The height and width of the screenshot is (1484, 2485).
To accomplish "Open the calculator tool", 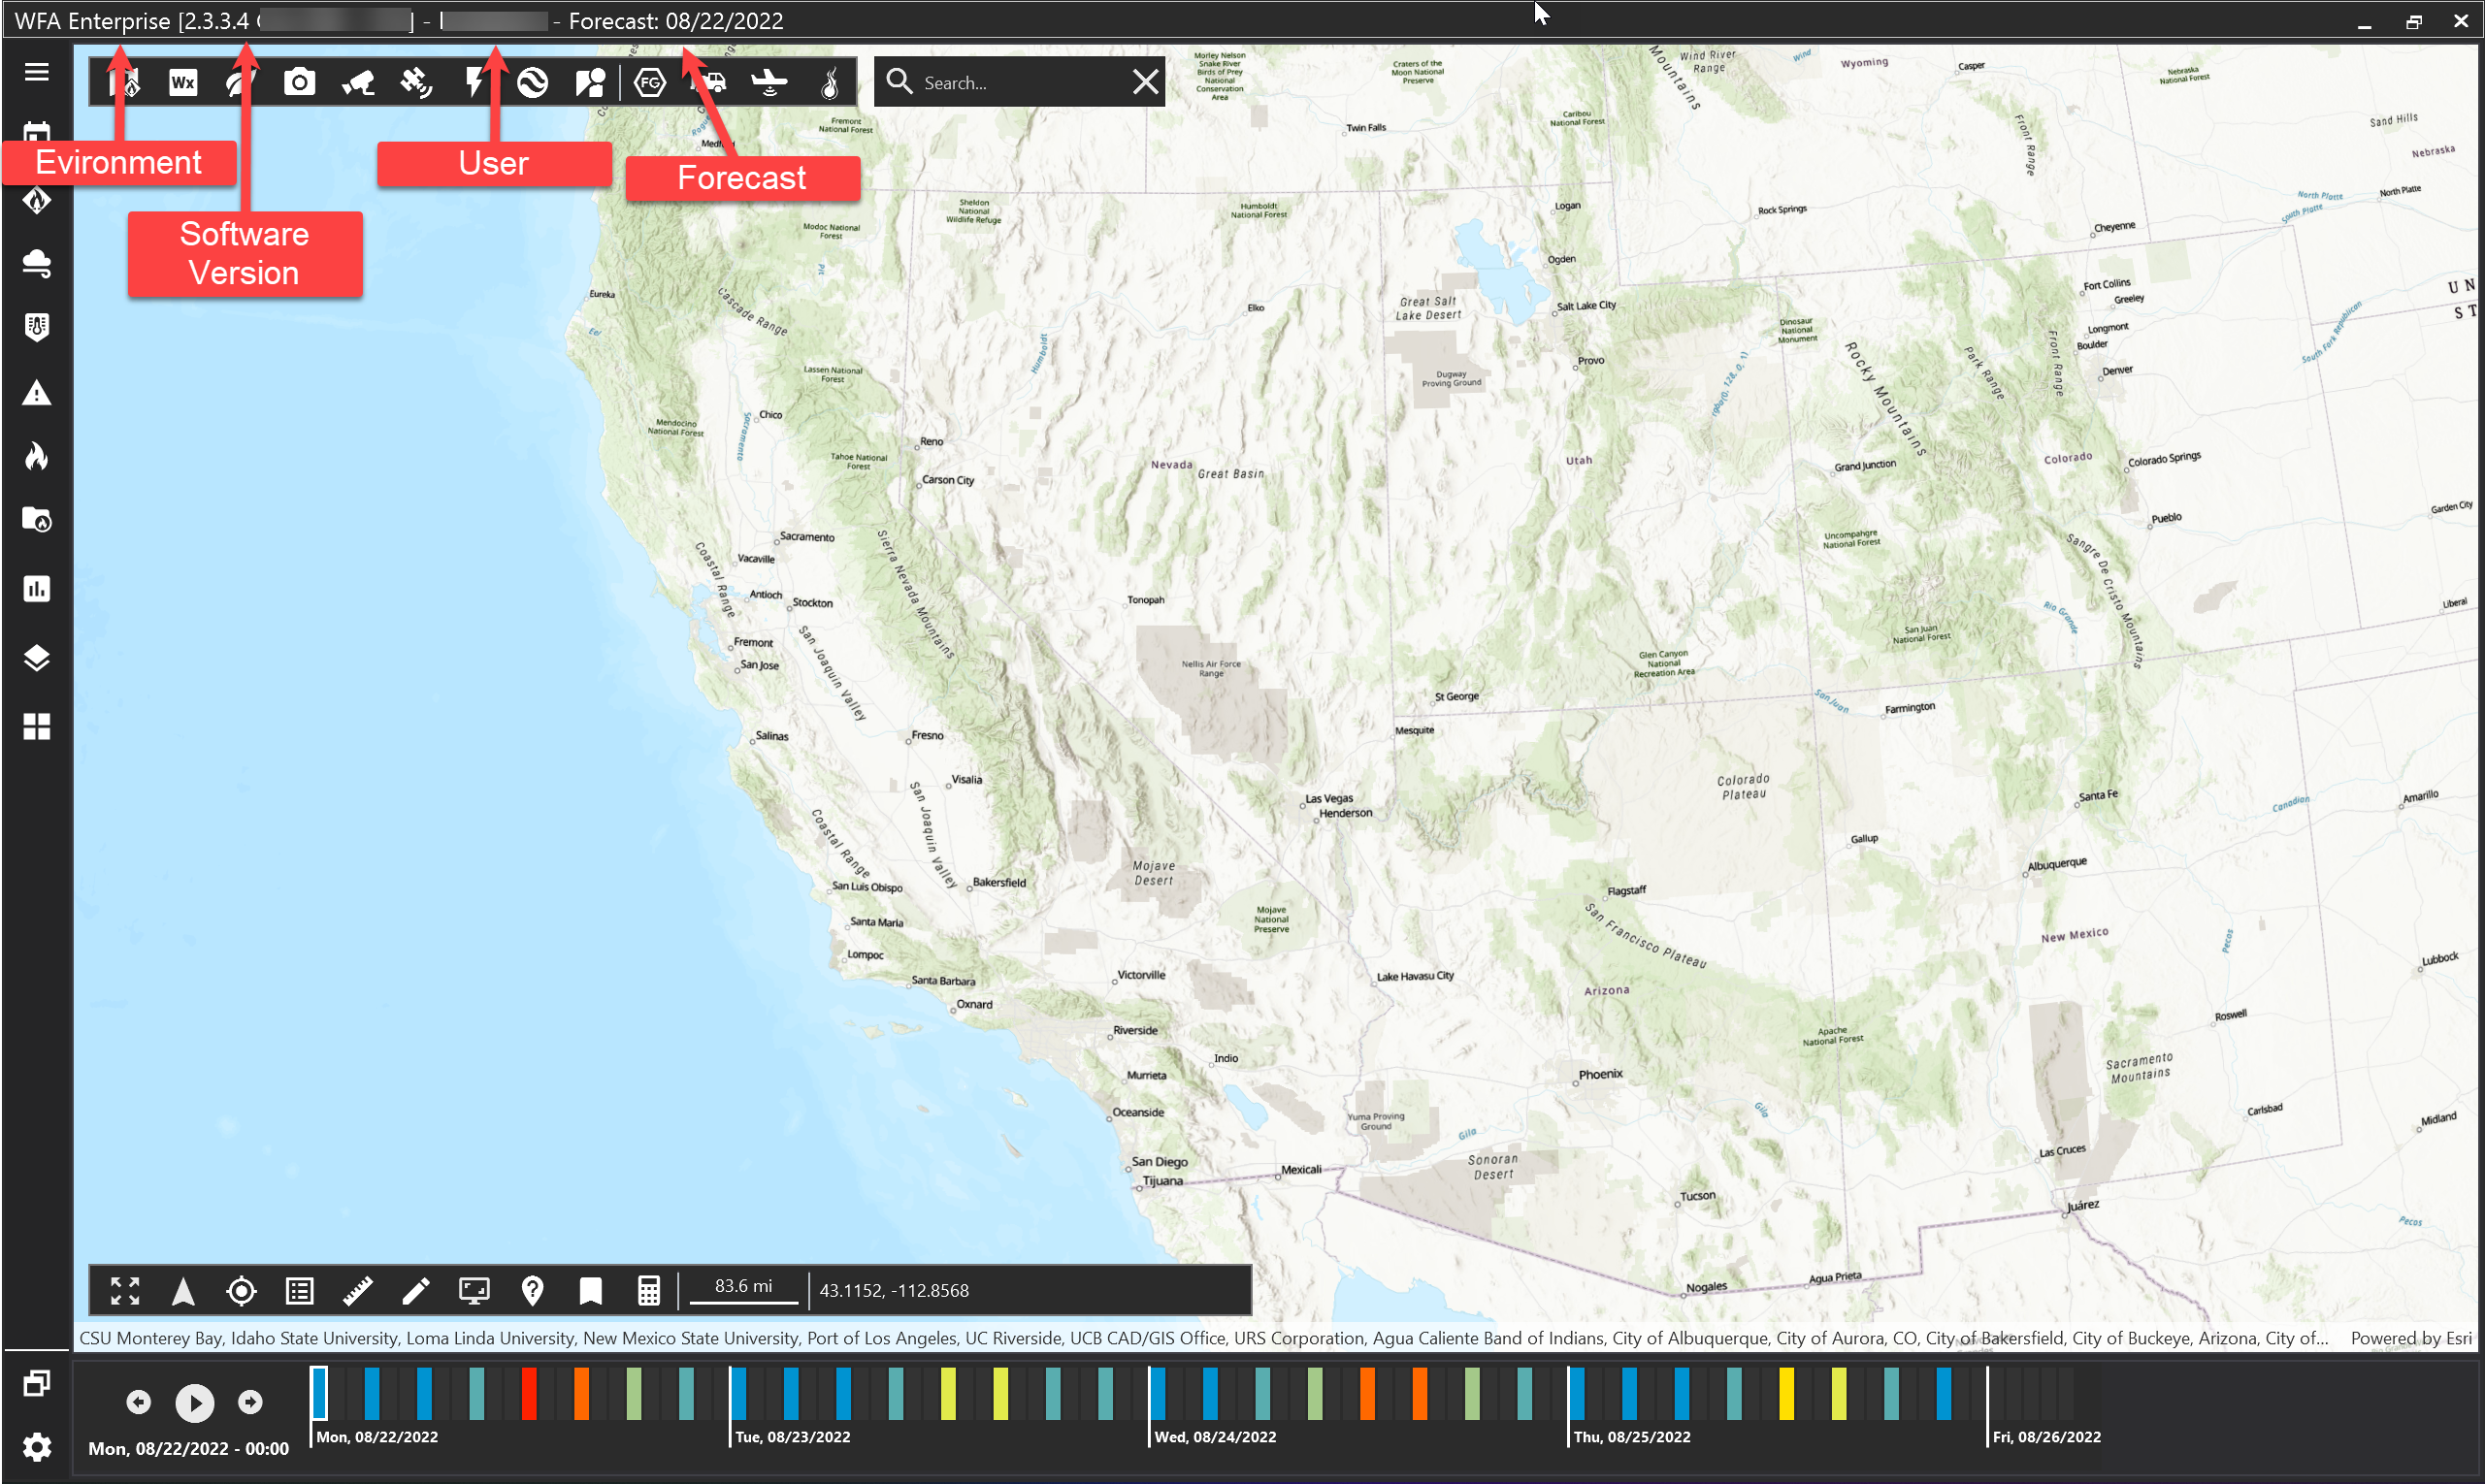I will click(x=648, y=1290).
